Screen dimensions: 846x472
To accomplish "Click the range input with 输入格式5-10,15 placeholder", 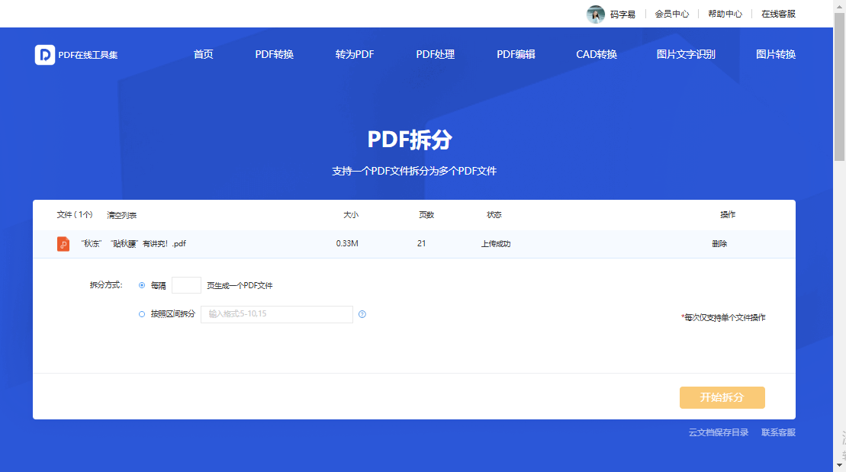I will (276, 313).
